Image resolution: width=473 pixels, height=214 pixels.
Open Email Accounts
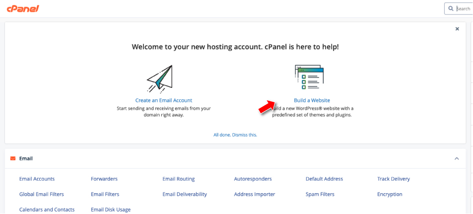point(37,179)
